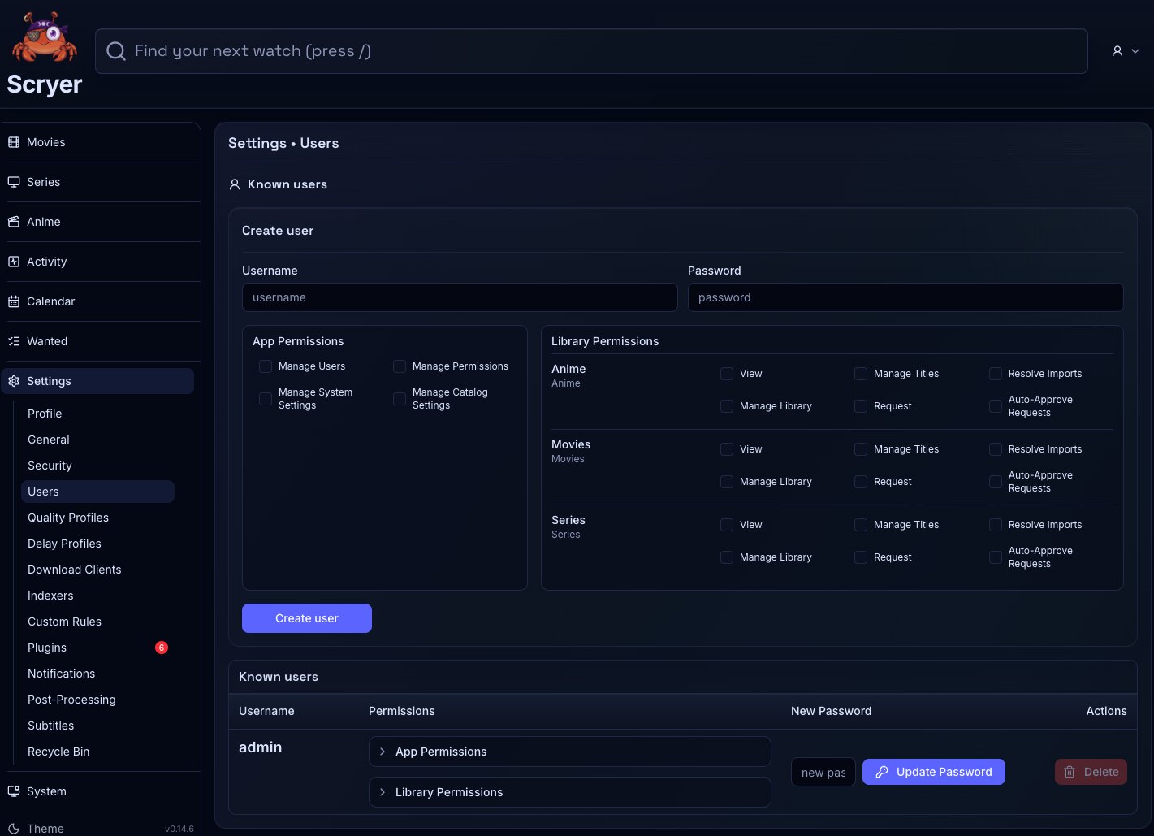Screen dimensions: 1154x836
Task: Click the person icon beside Known users
Action: pyautogui.click(x=235, y=184)
